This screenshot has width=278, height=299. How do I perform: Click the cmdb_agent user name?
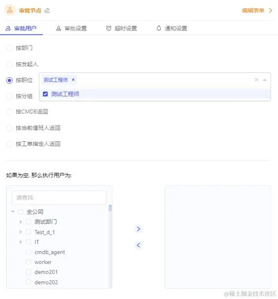50,252
